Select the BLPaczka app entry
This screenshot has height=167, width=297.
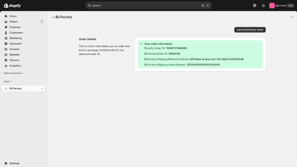[x=24, y=89]
